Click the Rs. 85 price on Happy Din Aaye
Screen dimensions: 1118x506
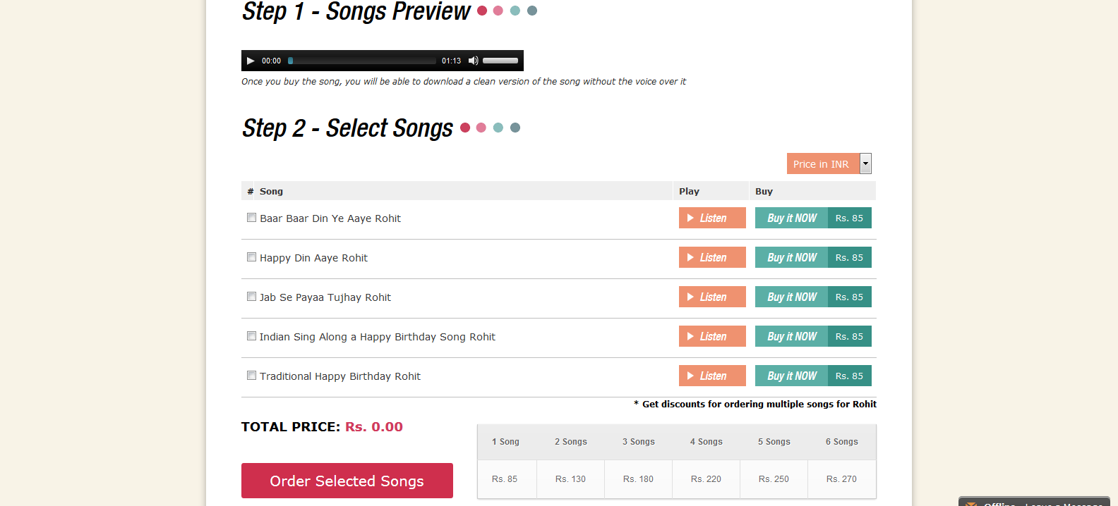point(850,257)
